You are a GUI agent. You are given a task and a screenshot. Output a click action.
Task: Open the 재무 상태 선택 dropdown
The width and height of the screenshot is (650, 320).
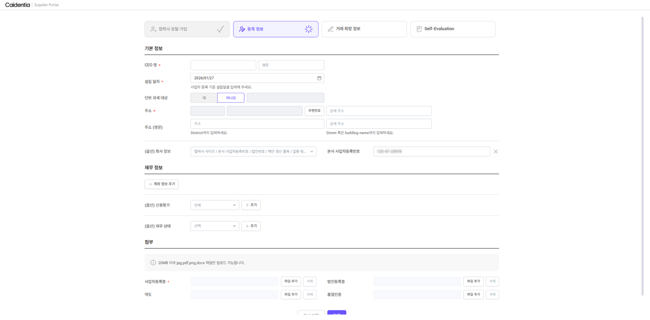215,226
